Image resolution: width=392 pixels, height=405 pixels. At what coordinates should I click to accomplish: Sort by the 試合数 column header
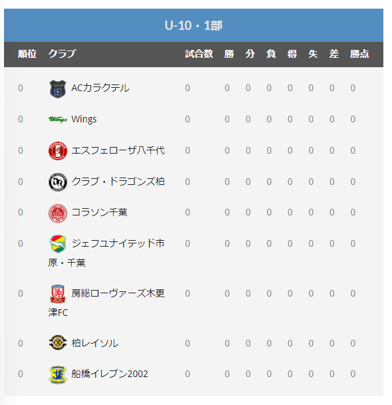click(x=199, y=54)
